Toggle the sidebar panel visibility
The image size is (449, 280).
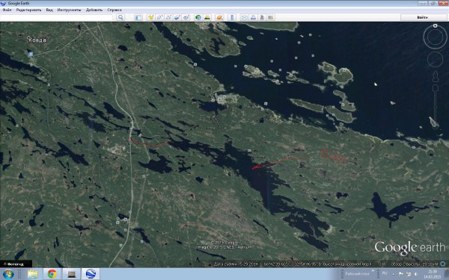[x=138, y=17]
